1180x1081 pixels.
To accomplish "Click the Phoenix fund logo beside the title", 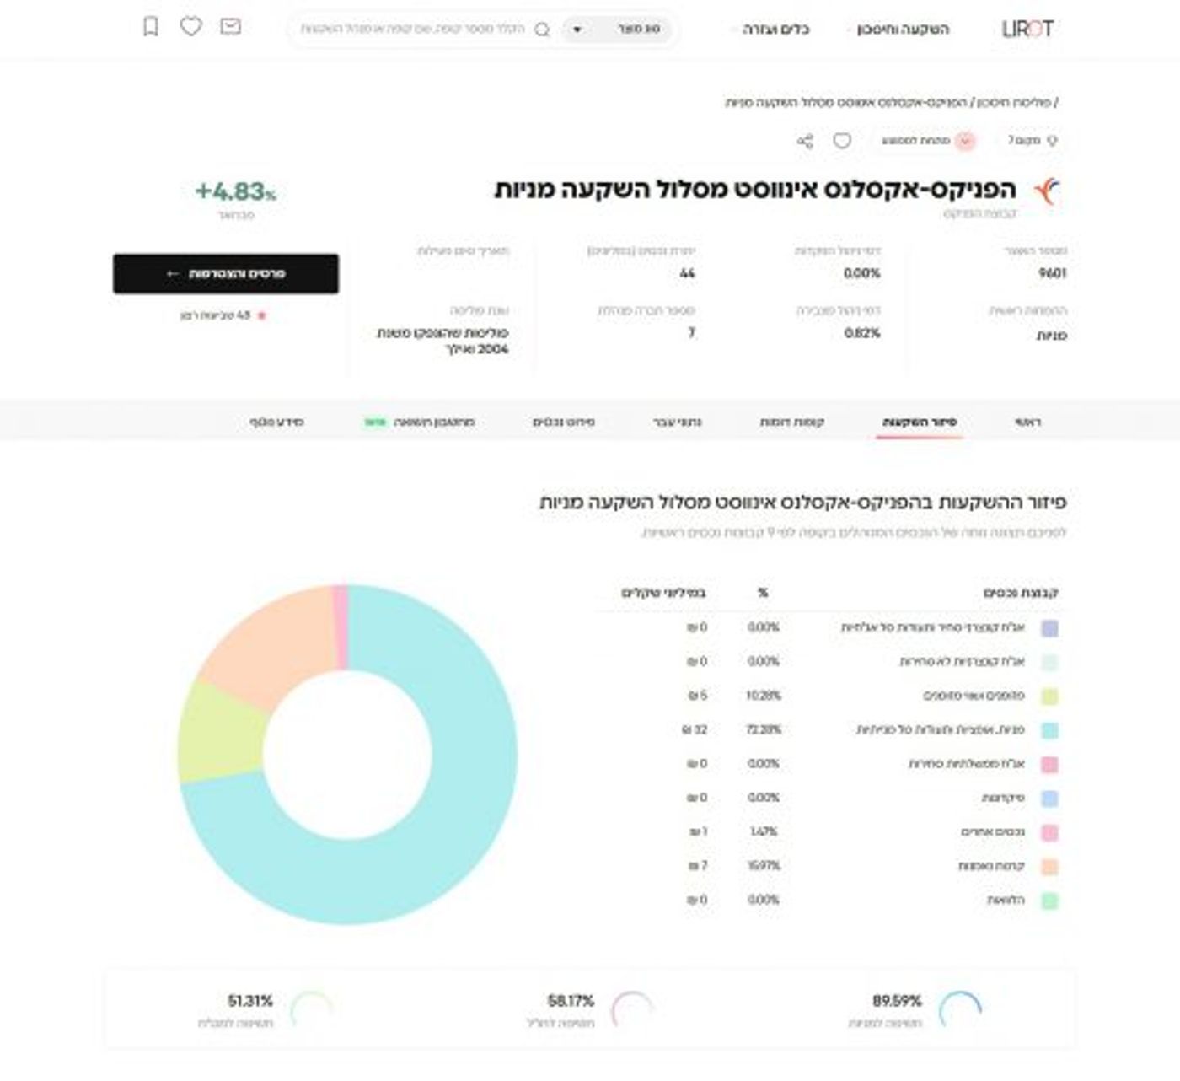I will (x=1047, y=191).
